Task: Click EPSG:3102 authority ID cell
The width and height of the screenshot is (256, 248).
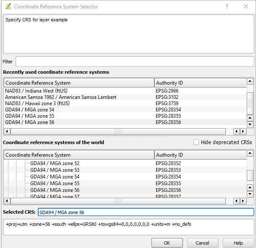Action: pyautogui.click(x=167, y=97)
